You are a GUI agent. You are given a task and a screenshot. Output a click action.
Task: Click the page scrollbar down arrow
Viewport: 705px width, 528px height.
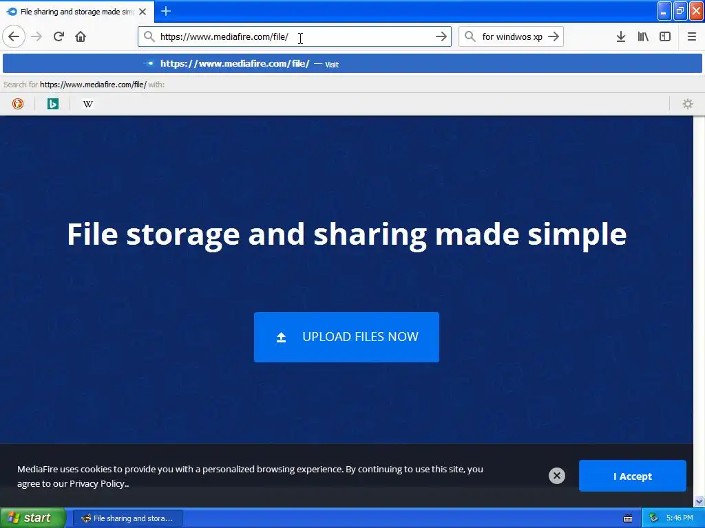click(x=699, y=502)
